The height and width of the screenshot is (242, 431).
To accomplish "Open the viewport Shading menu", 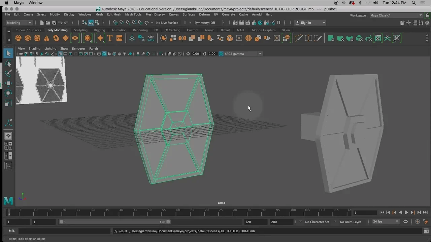I will [x=34, y=48].
